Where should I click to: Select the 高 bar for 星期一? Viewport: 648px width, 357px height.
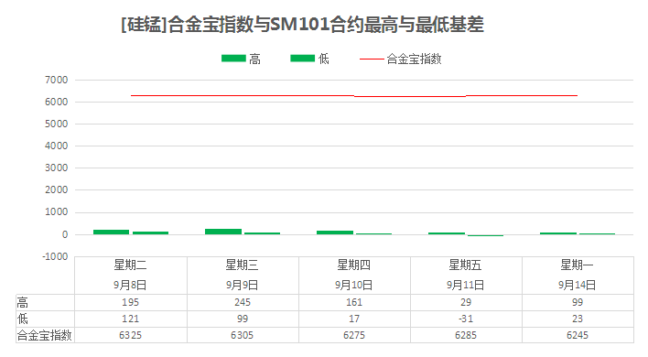point(558,233)
